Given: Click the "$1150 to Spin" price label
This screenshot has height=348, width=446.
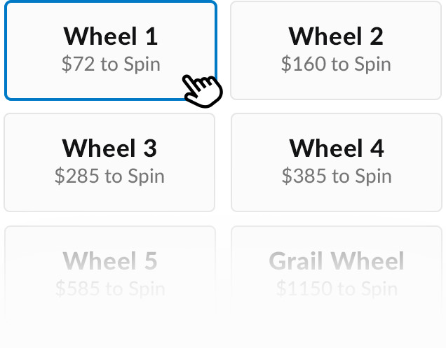Looking at the screenshot, I should coord(337,288).
